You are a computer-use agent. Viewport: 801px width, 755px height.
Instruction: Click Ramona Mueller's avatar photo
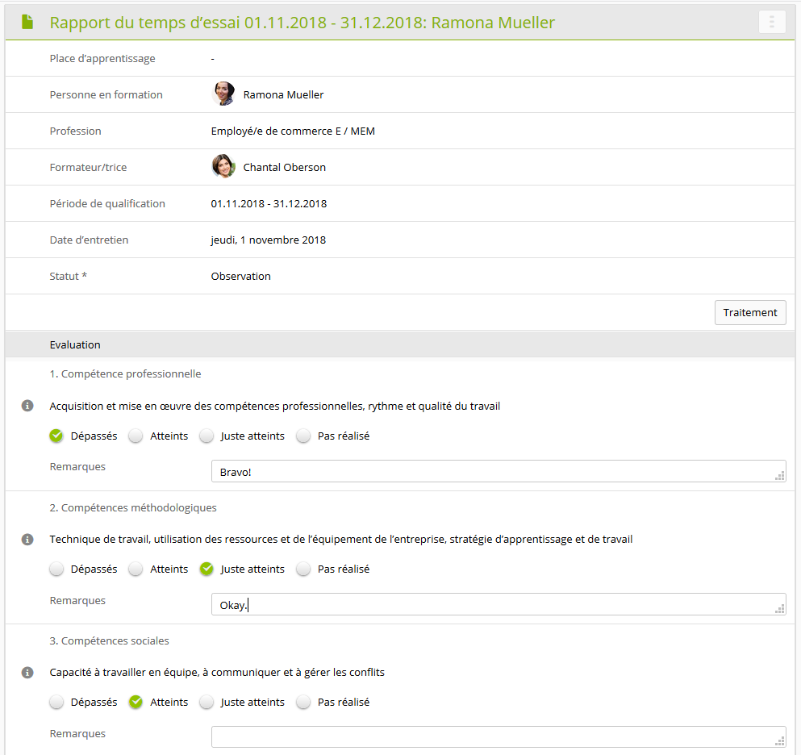tap(223, 94)
